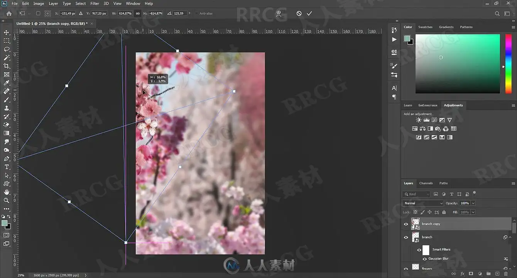Screen dimensions: 517x278
Task: Click the toolbar foreground color swatch
Action: point(4,223)
